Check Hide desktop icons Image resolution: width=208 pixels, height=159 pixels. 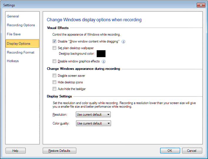click(54, 82)
